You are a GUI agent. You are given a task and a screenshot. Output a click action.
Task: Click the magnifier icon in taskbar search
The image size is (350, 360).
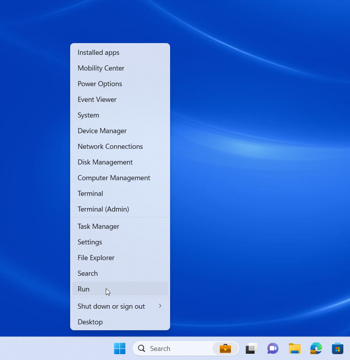point(141,348)
